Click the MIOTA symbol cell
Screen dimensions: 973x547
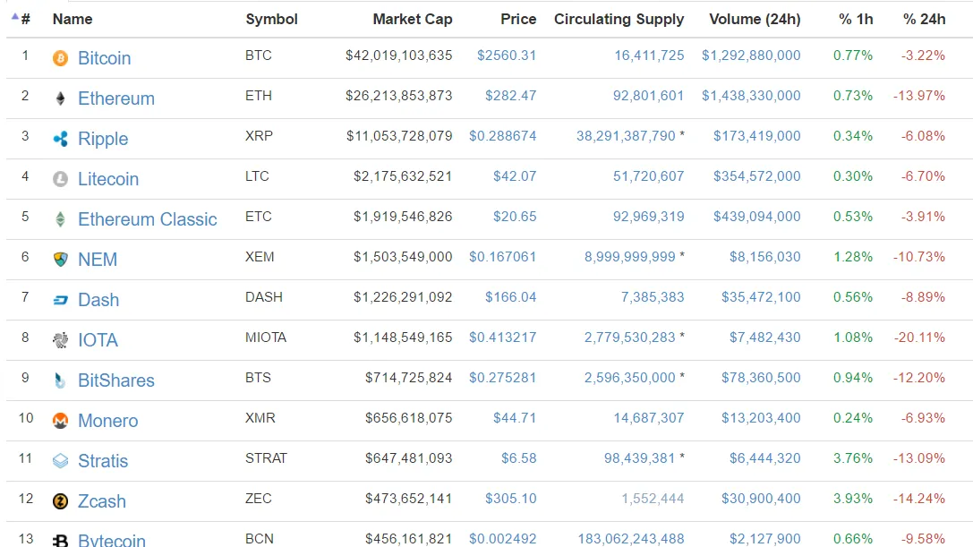click(266, 338)
